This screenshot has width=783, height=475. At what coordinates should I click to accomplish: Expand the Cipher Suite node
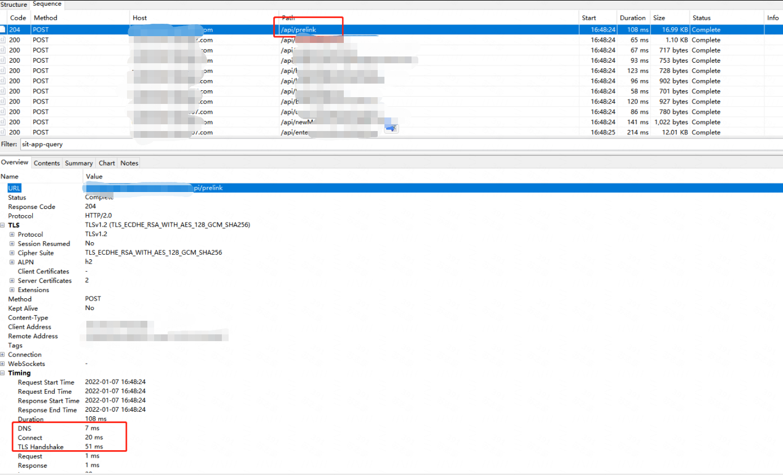tap(12, 253)
